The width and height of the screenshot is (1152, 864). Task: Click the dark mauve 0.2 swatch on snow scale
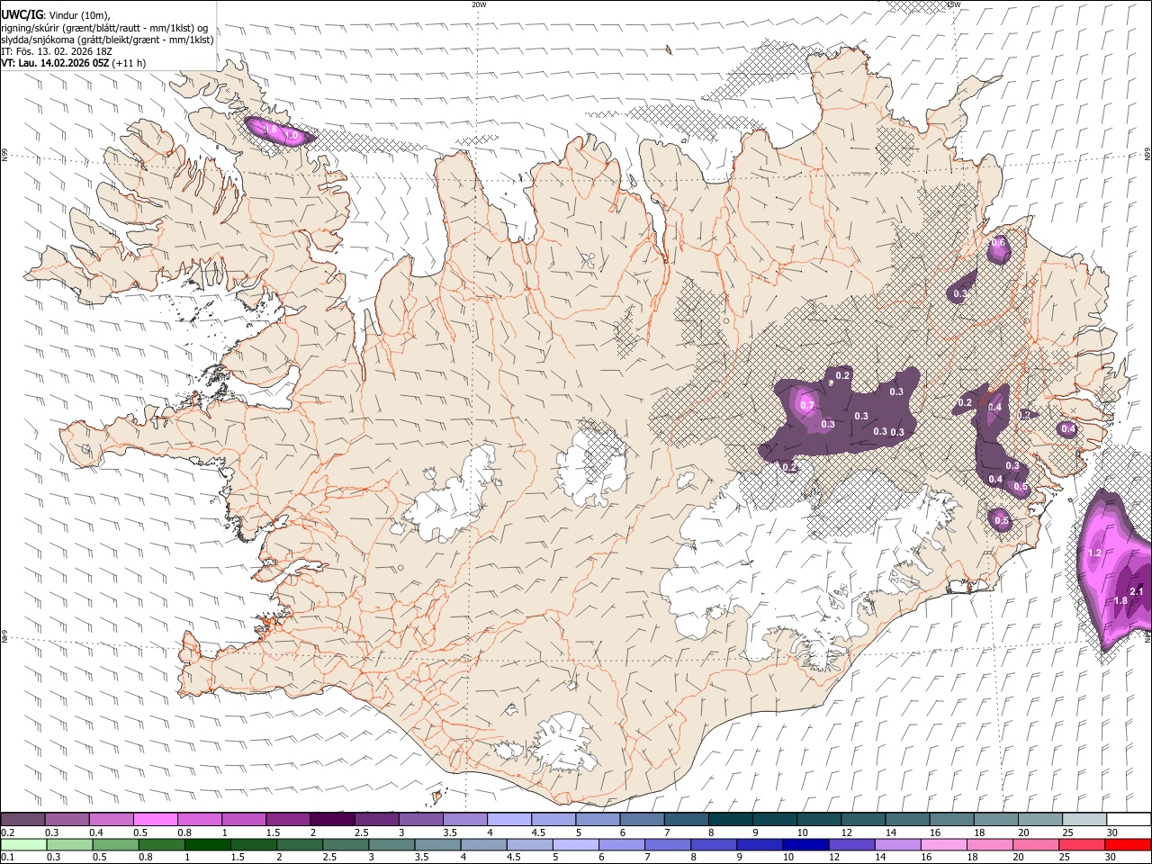[23, 819]
